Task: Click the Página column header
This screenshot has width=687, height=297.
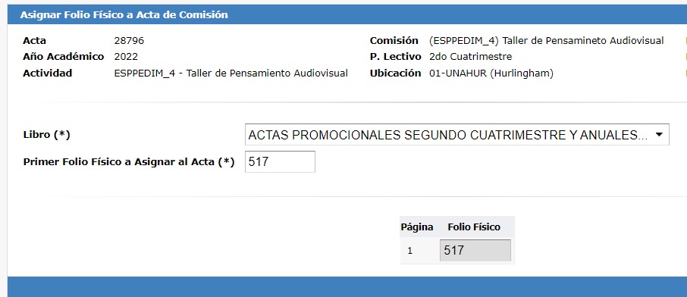Action: tap(417, 227)
